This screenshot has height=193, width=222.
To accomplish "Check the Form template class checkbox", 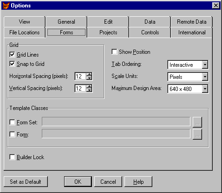I will point(12,135).
